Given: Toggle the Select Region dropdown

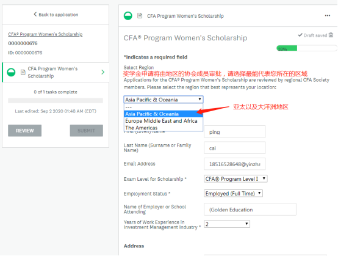Looking at the screenshot, I should pyautogui.click(x=164, y=100).
